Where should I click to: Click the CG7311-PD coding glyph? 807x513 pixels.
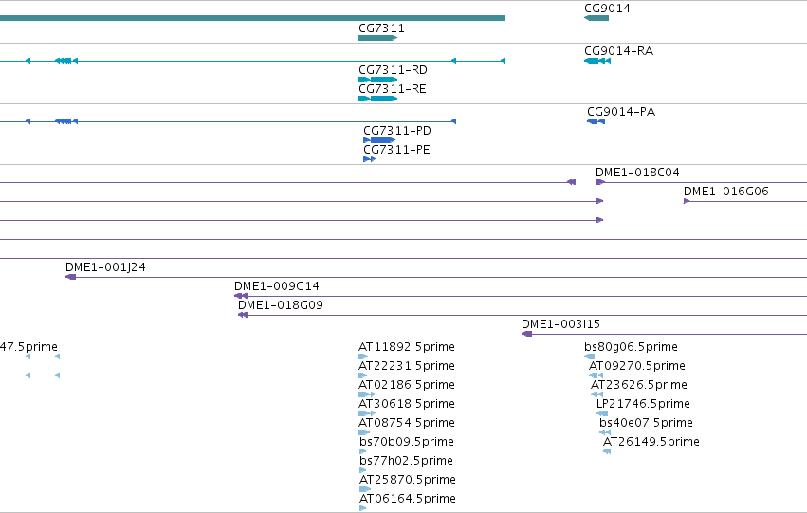379,140
